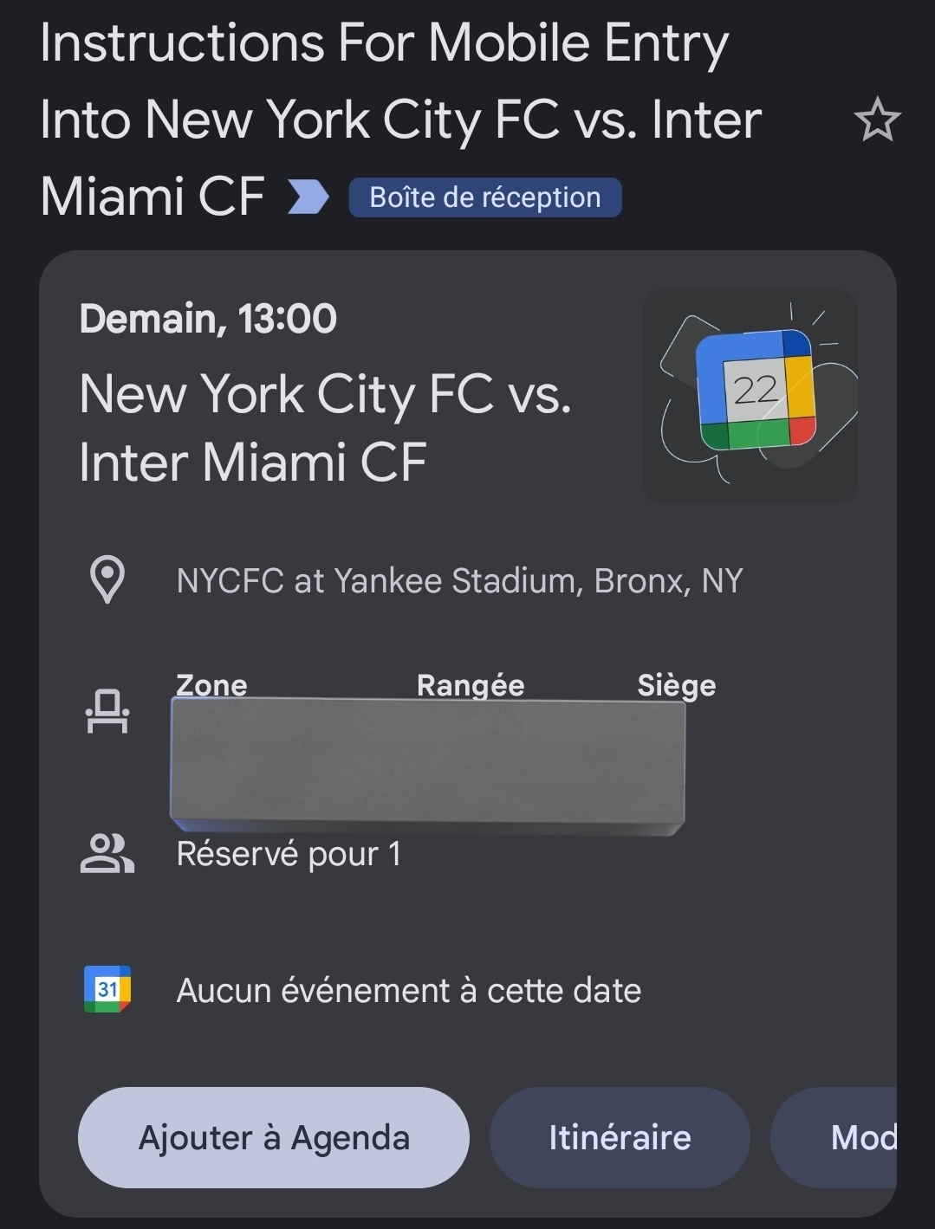Open the Yankee Stadium address text
Viewport: 935px width, 1229px height.
point(459,580)
